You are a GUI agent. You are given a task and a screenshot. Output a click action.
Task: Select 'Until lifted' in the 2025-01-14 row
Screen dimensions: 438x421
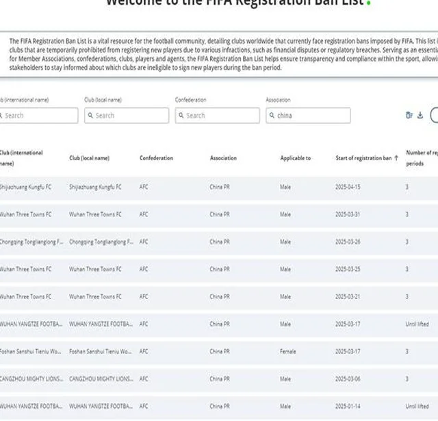pyautogui.click(x=417, y=406)
